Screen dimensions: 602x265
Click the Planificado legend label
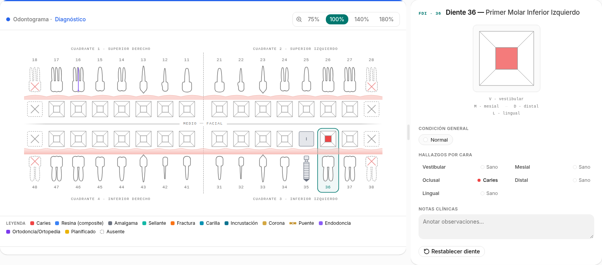[83, 232]
